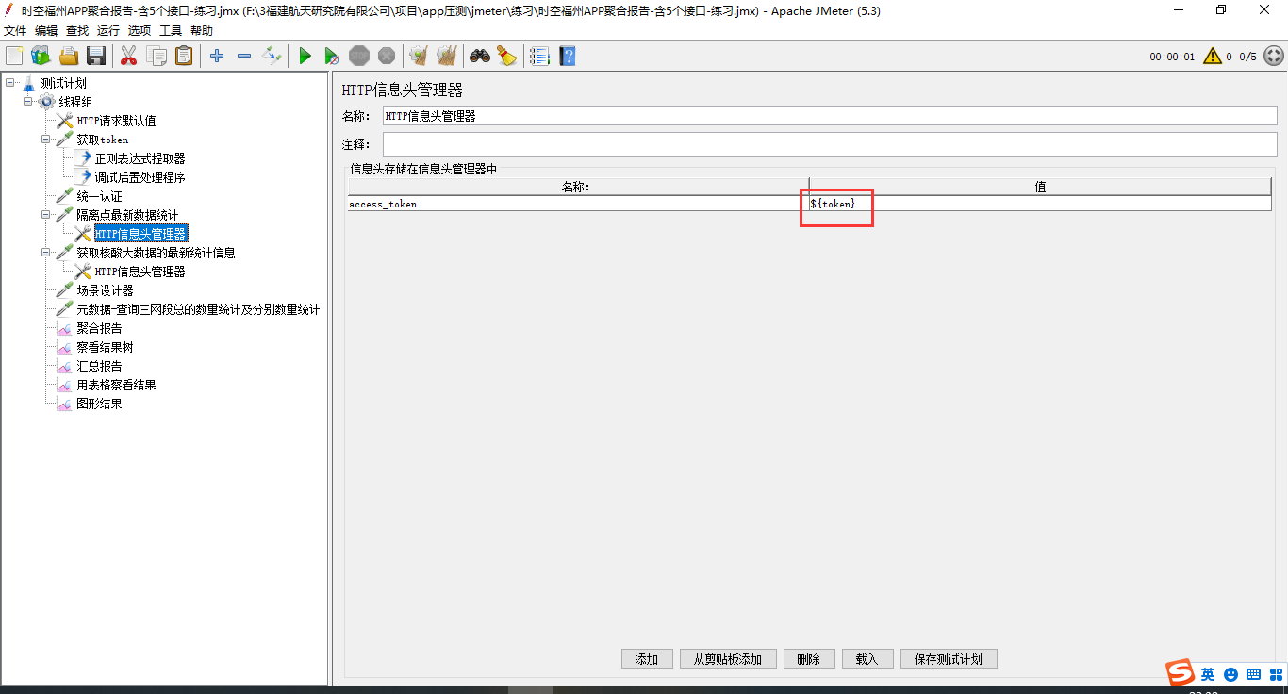The width and height of the screenshot is (1288, 694).
Task: Open the 帮助 menu
Action: tap(202, 30)
